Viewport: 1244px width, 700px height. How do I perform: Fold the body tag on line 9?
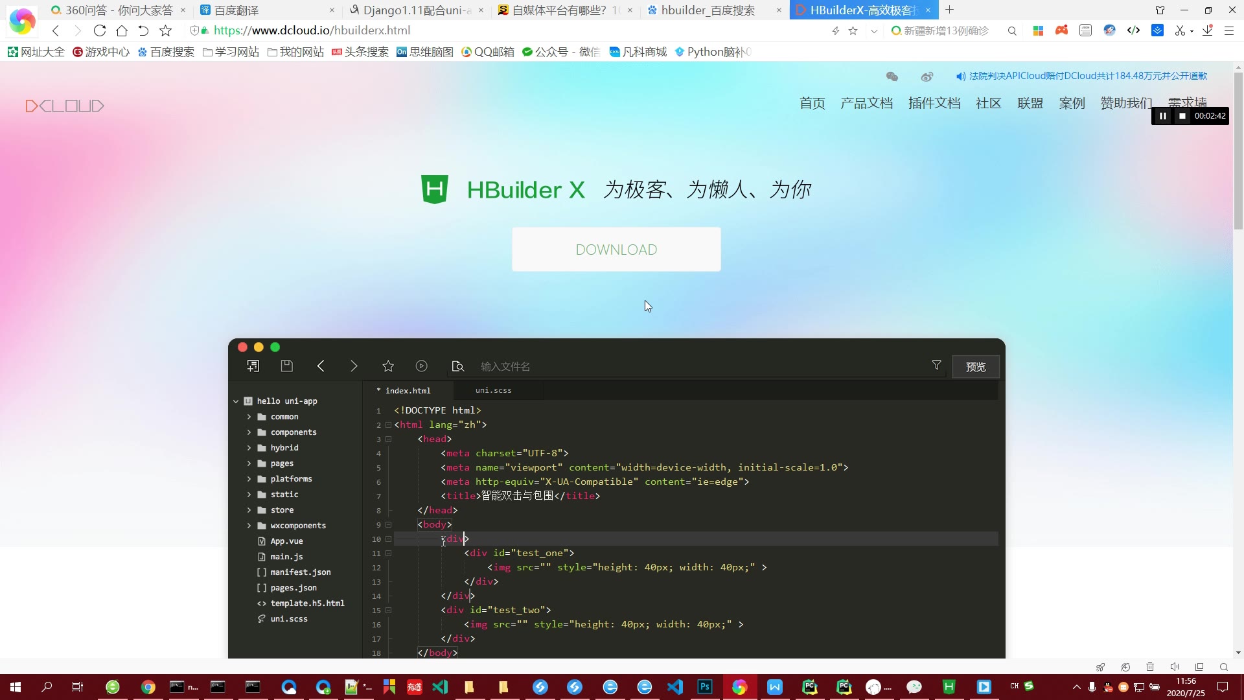(388, 525)
